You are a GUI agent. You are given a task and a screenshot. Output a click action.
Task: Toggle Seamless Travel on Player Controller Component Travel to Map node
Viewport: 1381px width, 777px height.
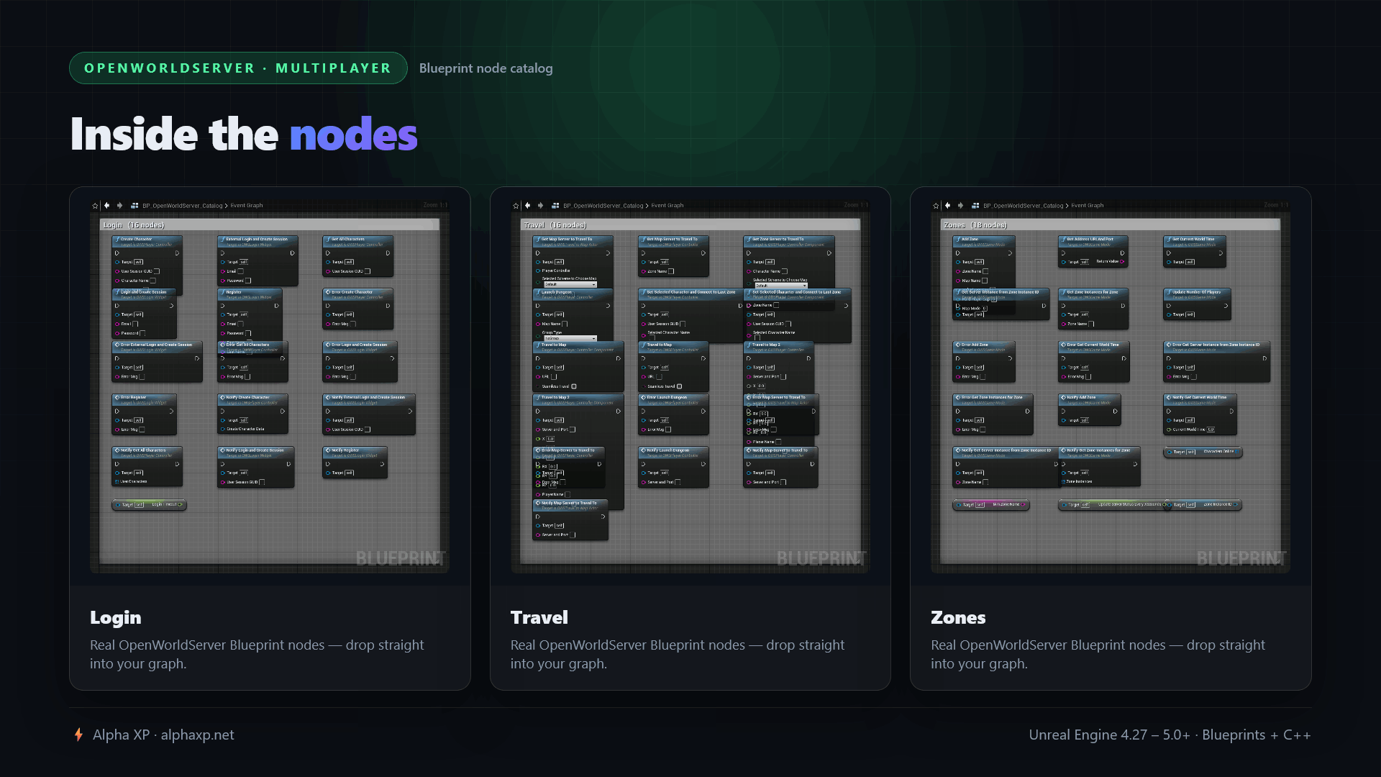point(573,386)
